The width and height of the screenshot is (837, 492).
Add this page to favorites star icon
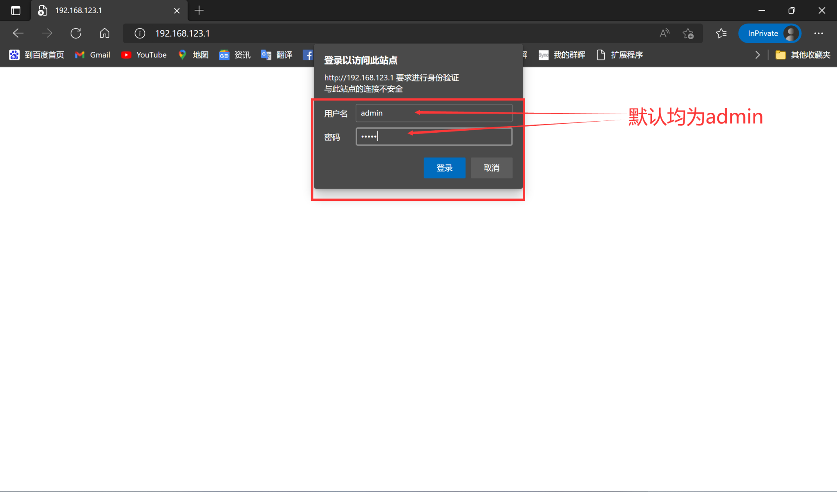click(x=688, y=33)
